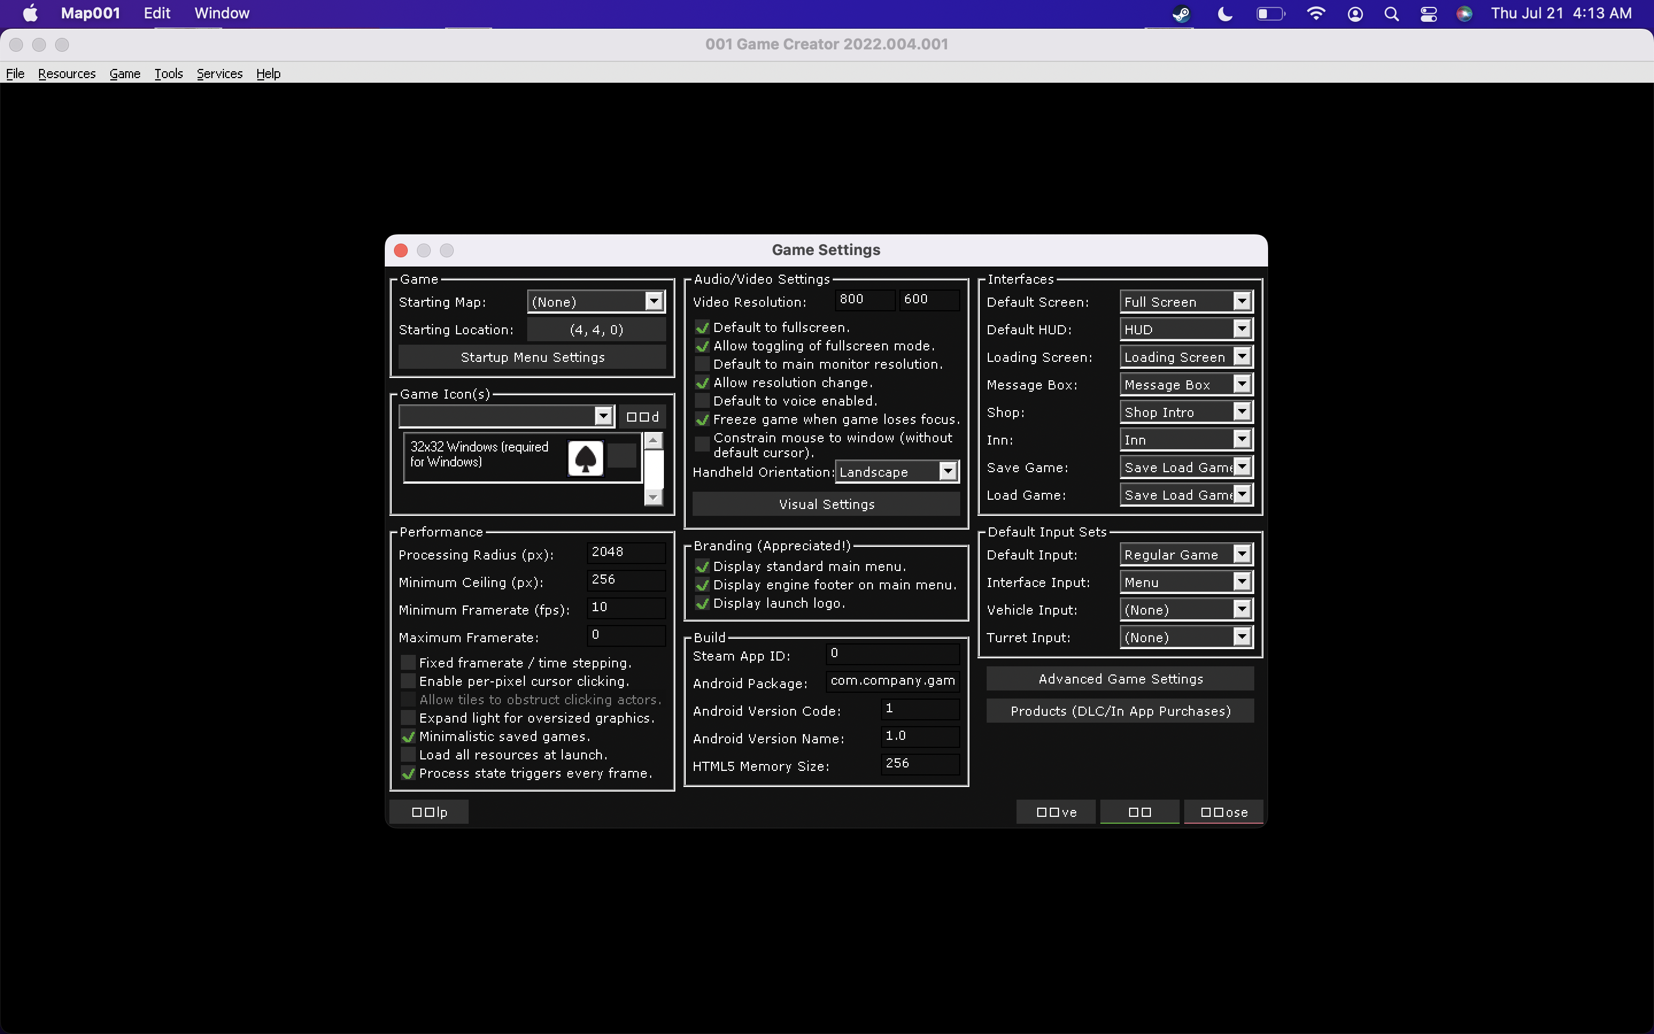Click the Siri icon in menu bar
The height and width of the screenshot is (1034, 1654).
(1464, 14)
